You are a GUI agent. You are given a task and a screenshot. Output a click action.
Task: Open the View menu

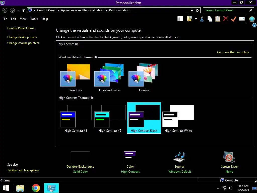23,19
